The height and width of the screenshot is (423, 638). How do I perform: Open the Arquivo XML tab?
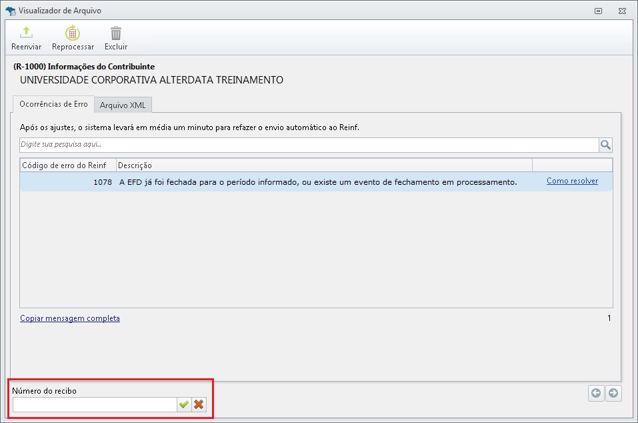pyautogui.click(x=123, y=105)
